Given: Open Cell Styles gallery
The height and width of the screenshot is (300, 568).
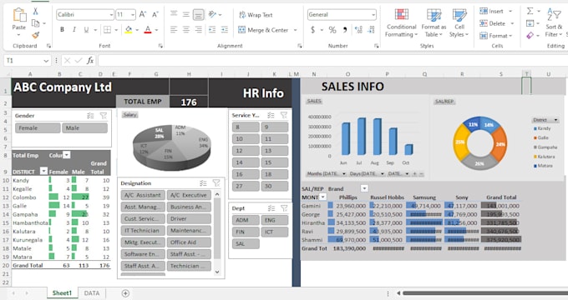Looking at the screenshot, I should click(x=459, y=22).
